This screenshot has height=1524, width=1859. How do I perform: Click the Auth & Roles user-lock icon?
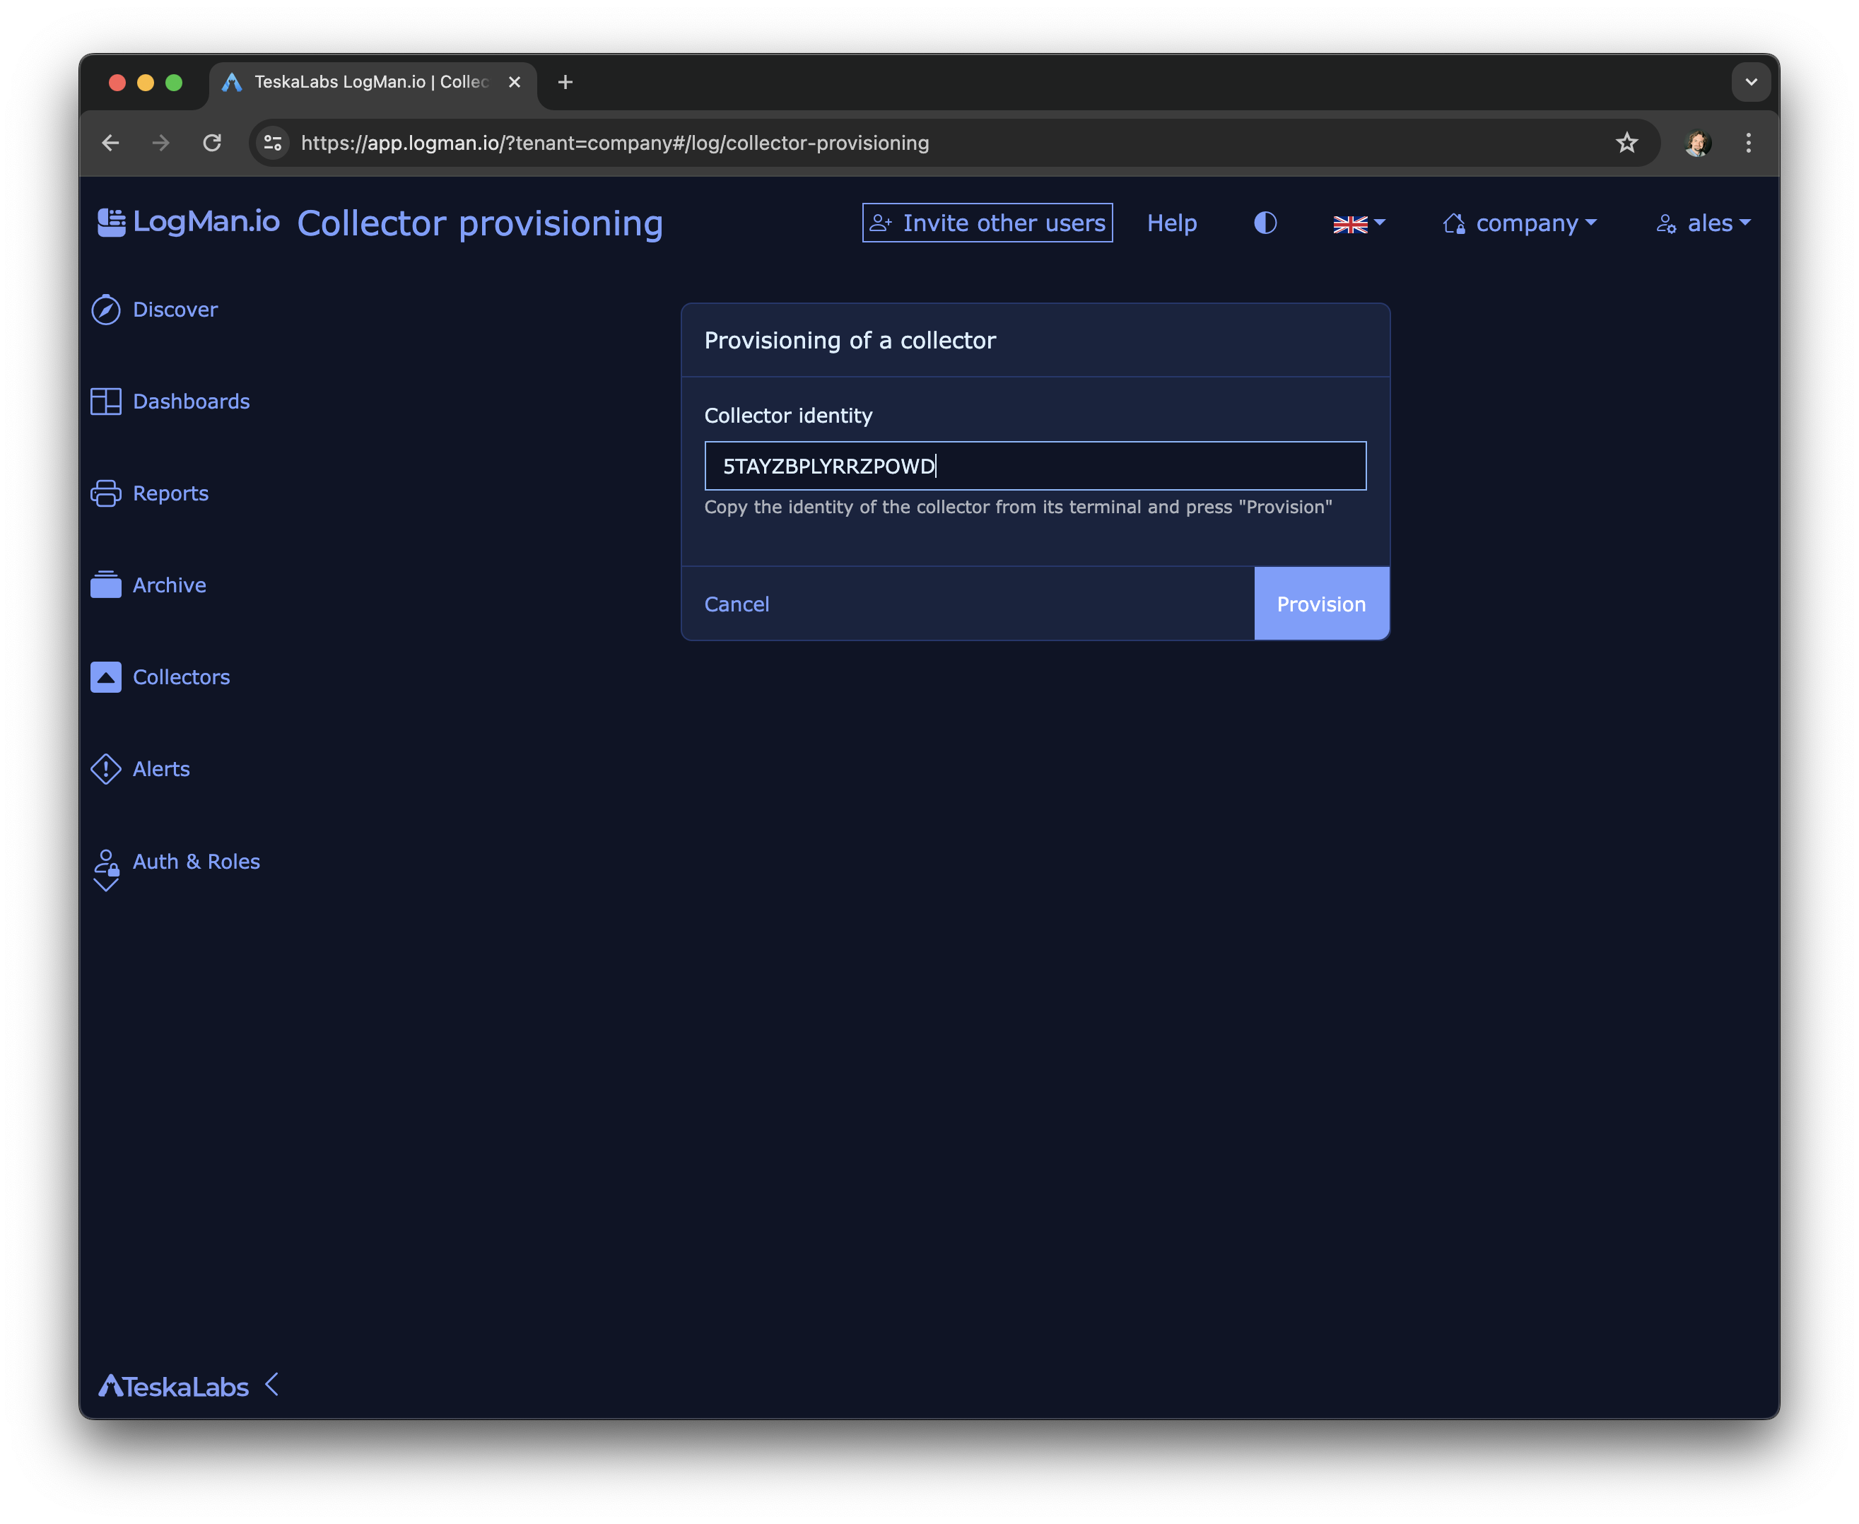(106, 863)
